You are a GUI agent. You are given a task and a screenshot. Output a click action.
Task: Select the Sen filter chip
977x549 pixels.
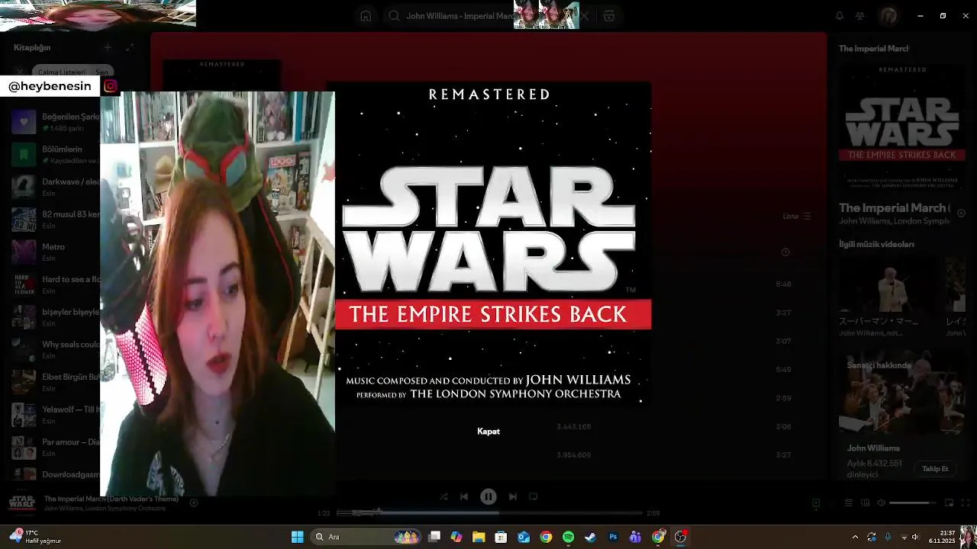[x=101, y=72]
